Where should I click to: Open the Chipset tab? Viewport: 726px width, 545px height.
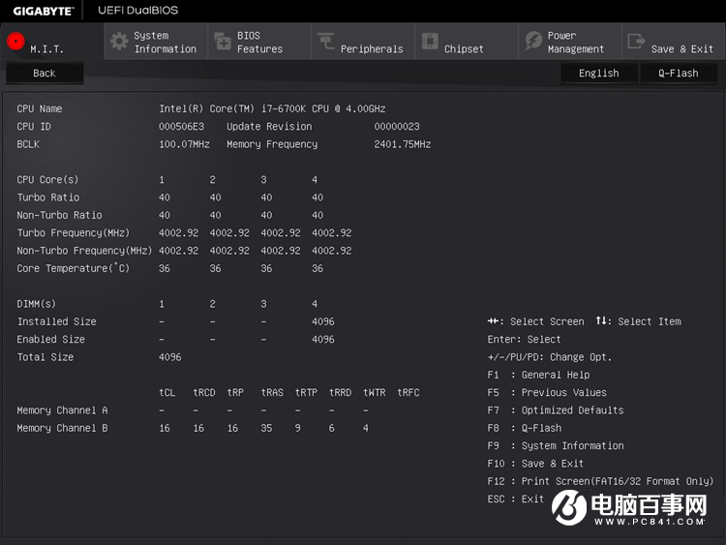pyautogui.click(x=464, y=48)
